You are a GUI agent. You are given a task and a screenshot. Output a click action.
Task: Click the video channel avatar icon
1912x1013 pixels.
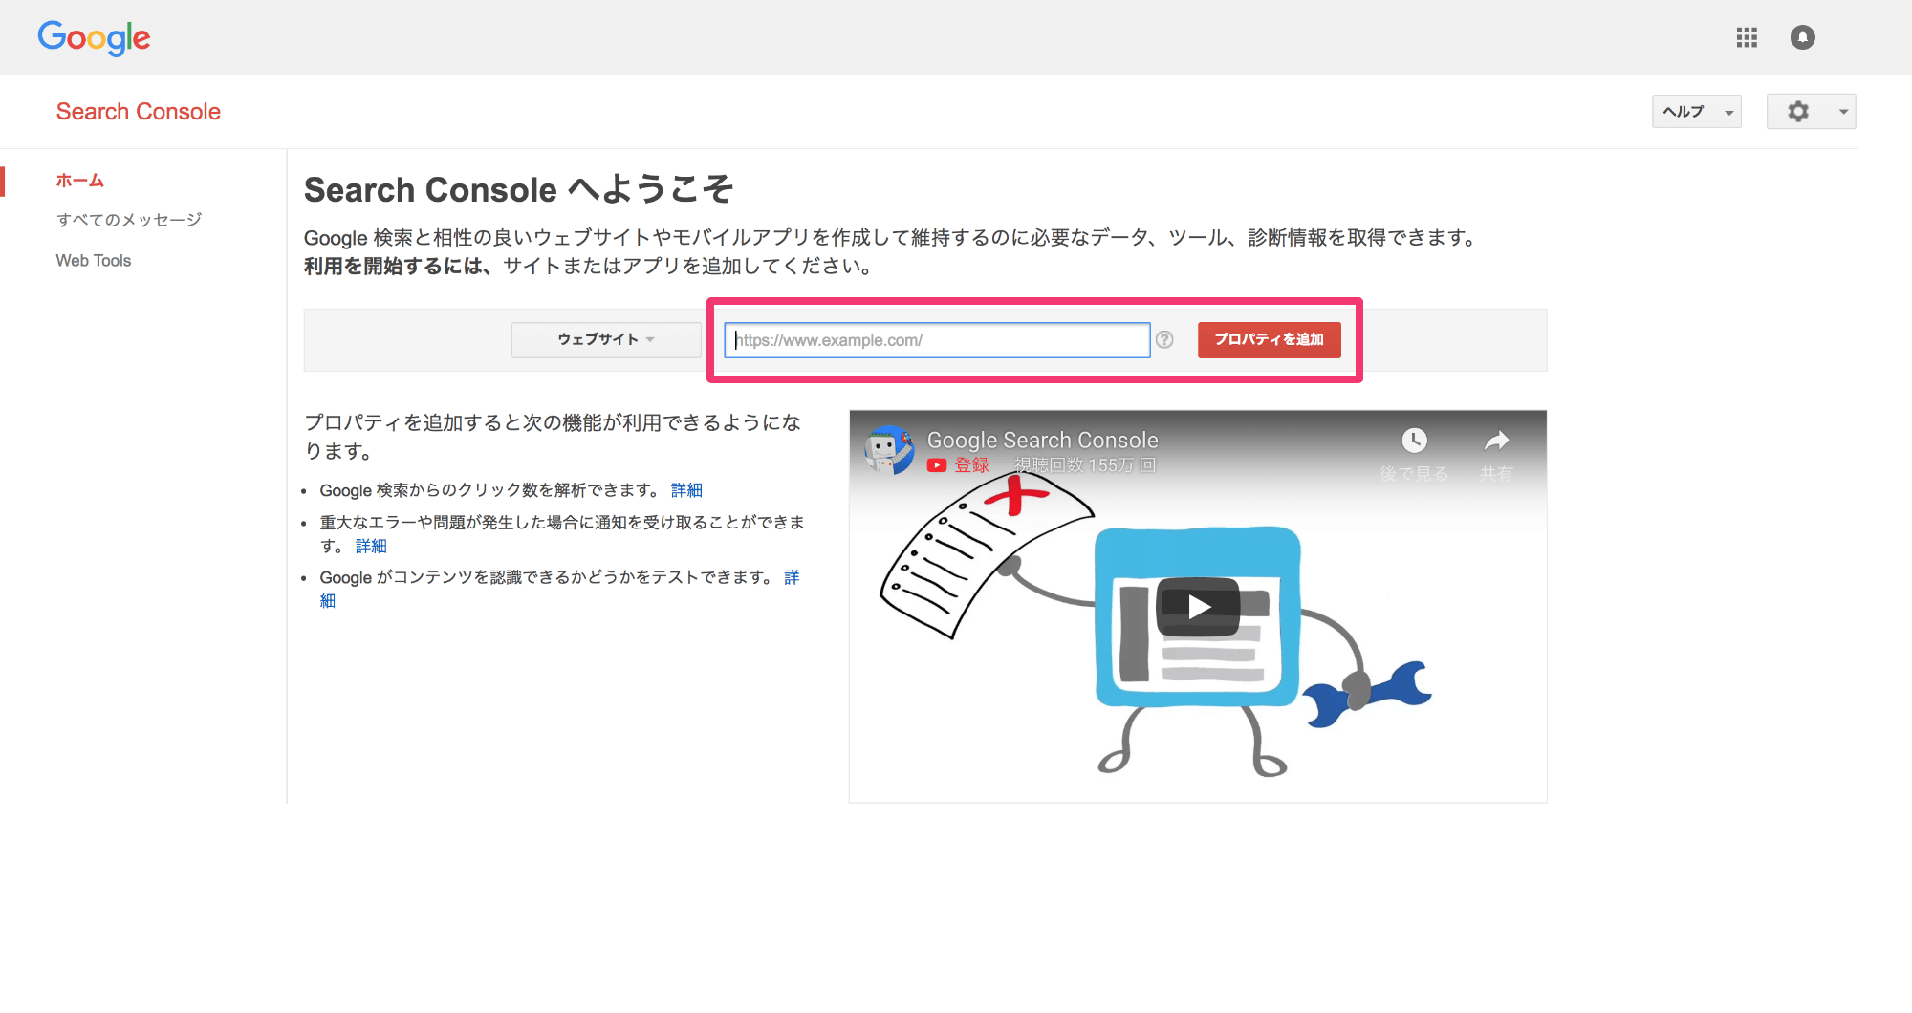pyautogui.click(x=889, y=450)
